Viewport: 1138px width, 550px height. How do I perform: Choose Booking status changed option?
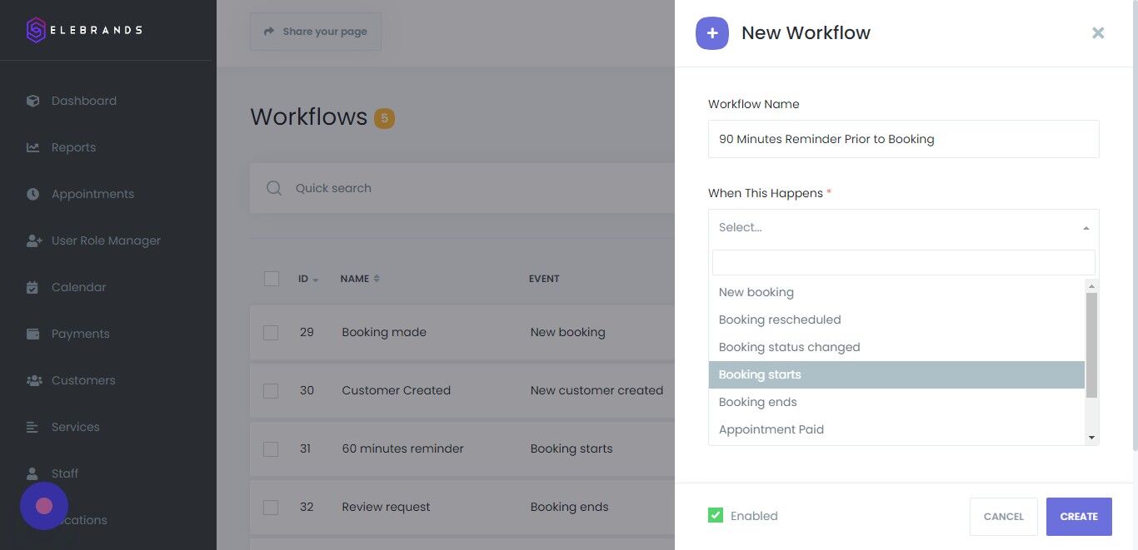[x=896, y=347]
